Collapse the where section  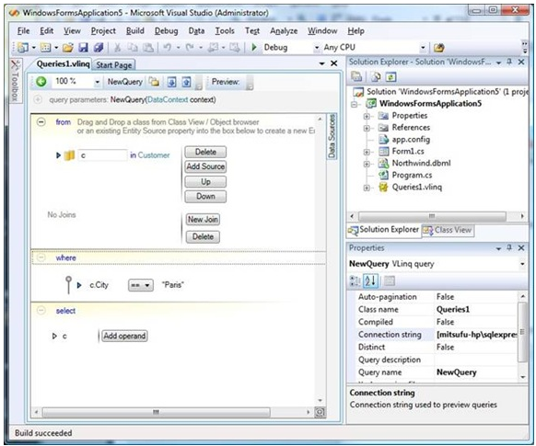tap(41, 257)
